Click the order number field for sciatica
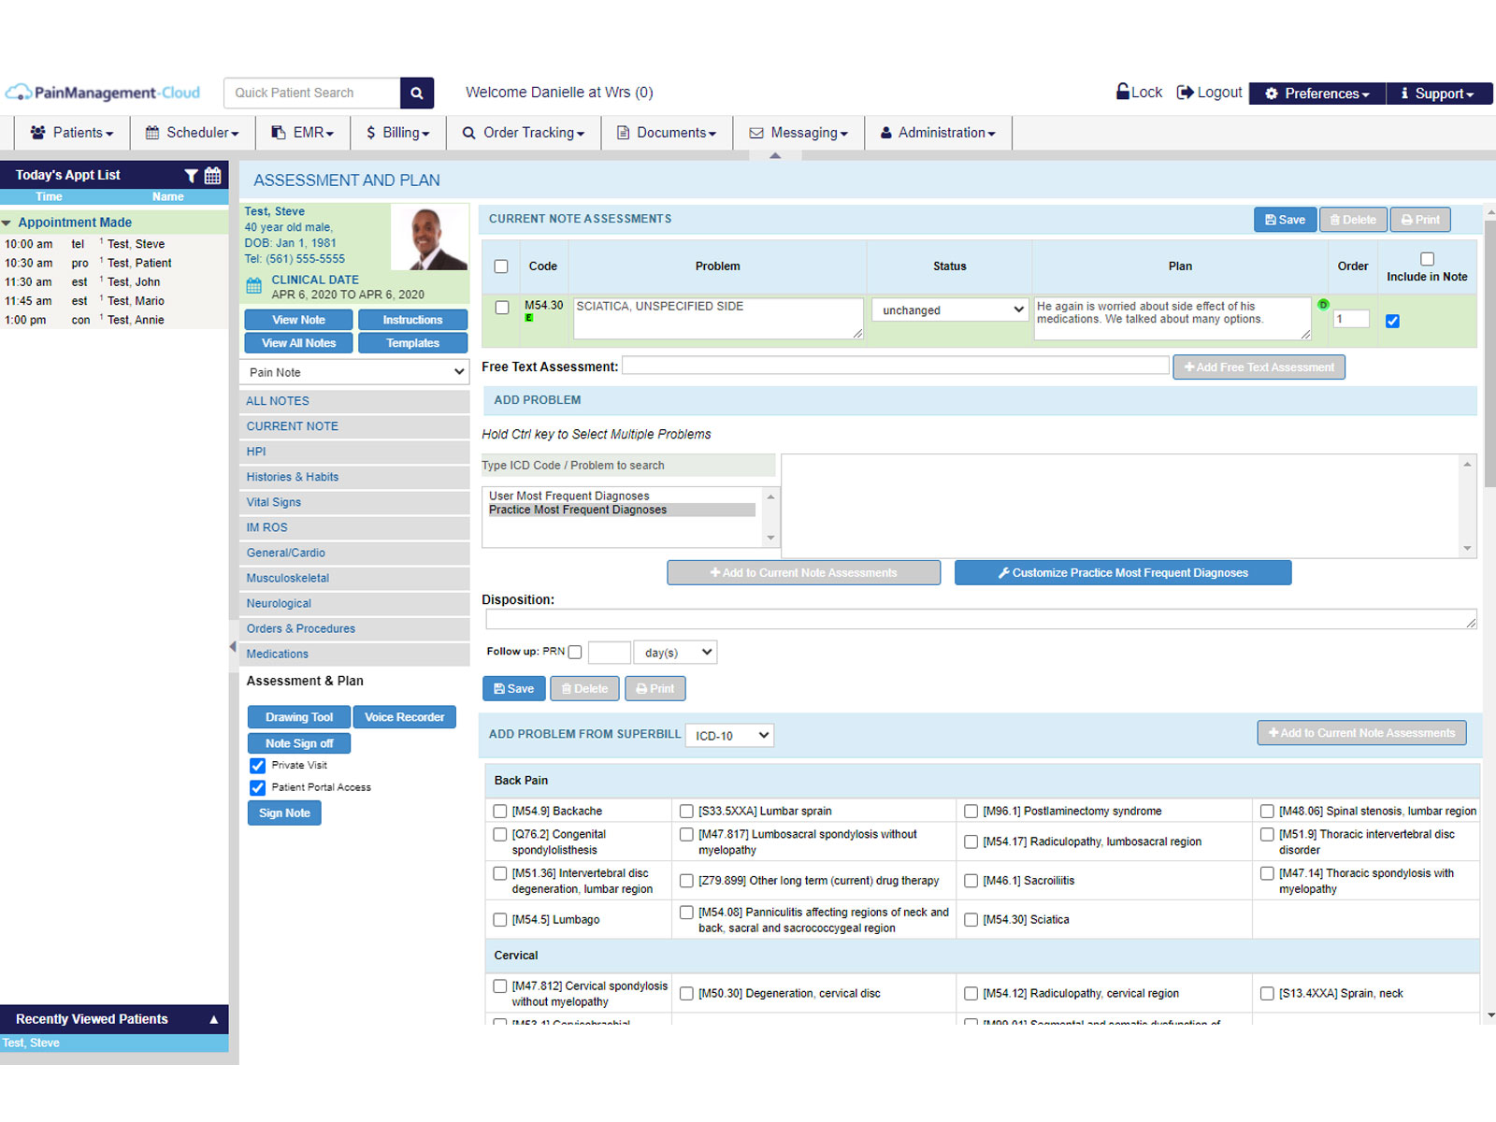This screenshot has height=1122, width=1496. pos(1351,319)
